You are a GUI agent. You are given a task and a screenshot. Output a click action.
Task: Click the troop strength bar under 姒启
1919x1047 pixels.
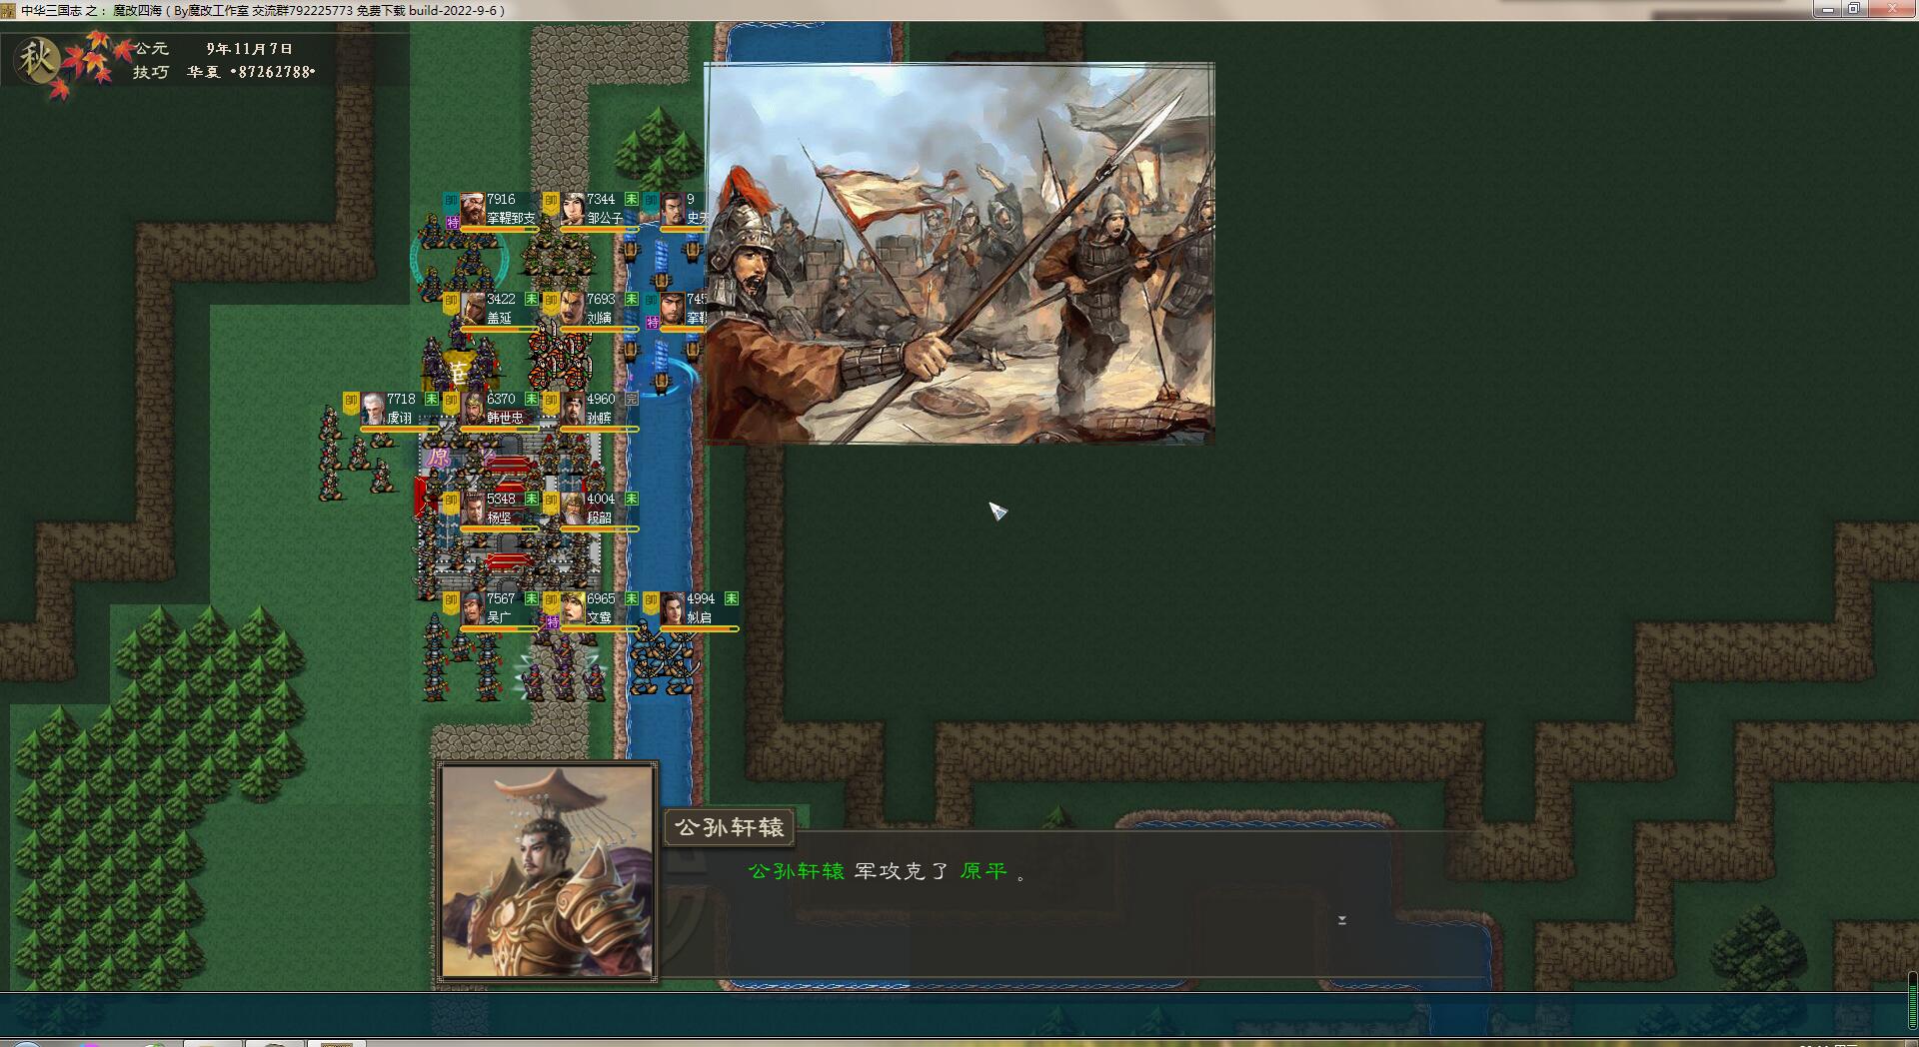[699, 629]
